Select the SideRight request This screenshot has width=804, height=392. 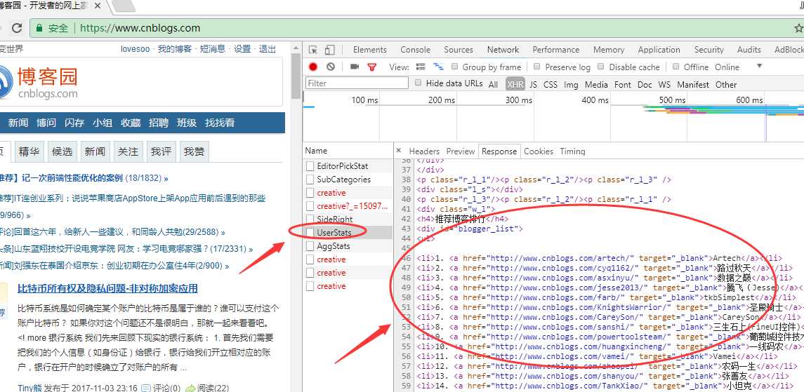tap(348, 219)
